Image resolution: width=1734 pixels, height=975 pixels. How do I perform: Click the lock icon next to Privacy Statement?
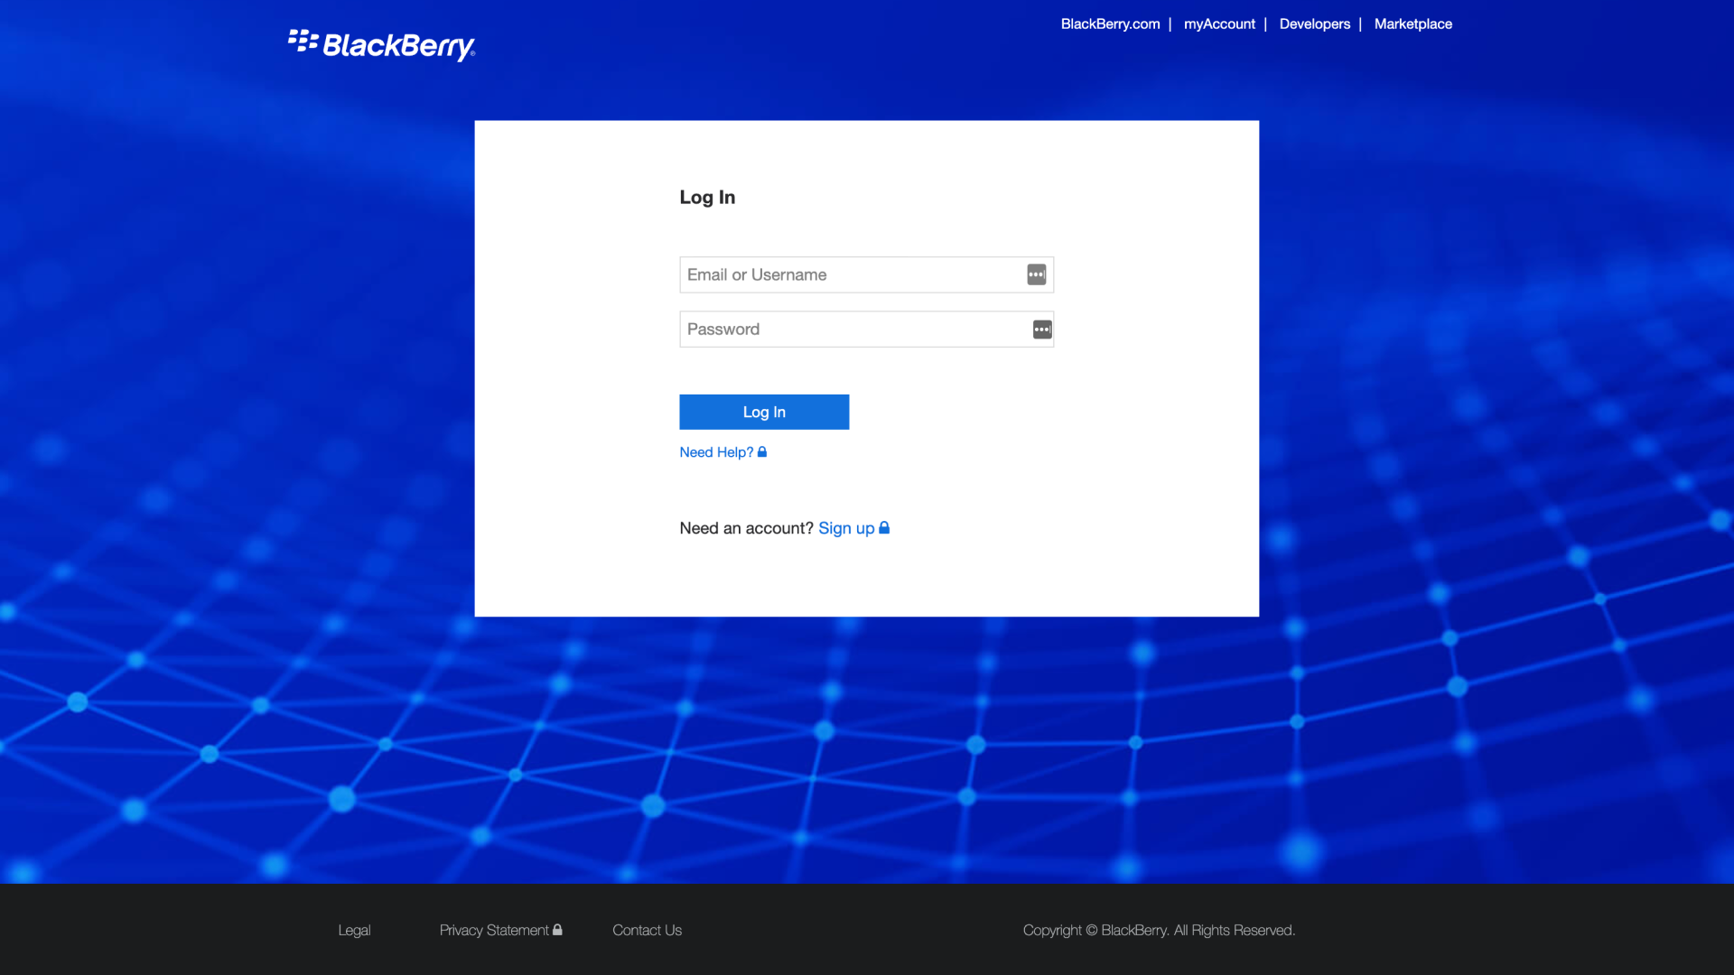(556, 930)
